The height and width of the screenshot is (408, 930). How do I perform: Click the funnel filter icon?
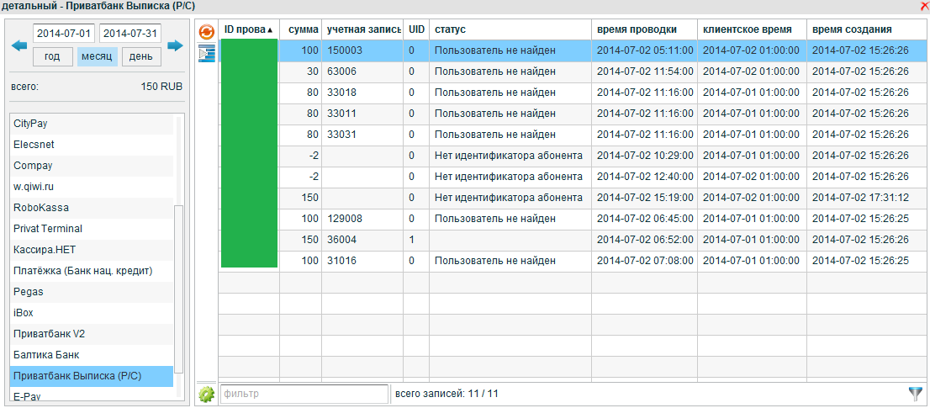(916, 393)
